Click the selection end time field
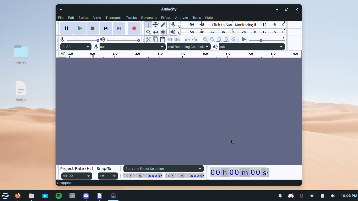 click(x=183, y=176)
